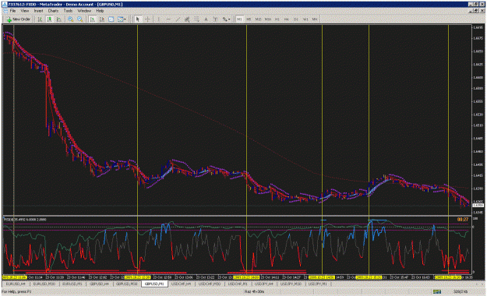Switch to EURUSD,M1 chart tab
Screen dimensions: 487x296
(x=72, y=284)
